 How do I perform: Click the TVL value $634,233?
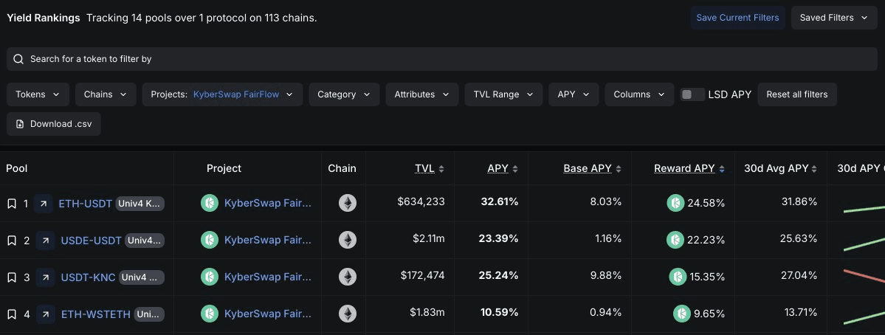[x=421, y=202]
